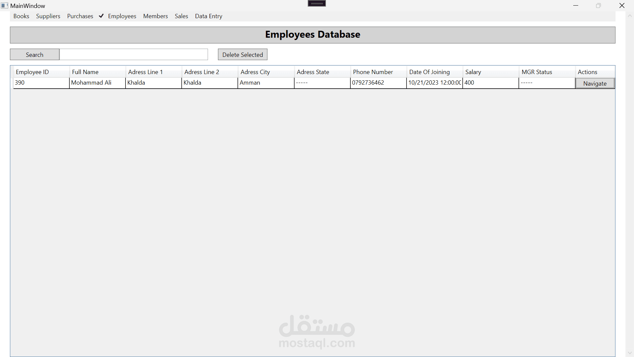Toggle the checked Employees menu item
The width and height of the screenshot is (634, 357).
click(x=122, y=16)
